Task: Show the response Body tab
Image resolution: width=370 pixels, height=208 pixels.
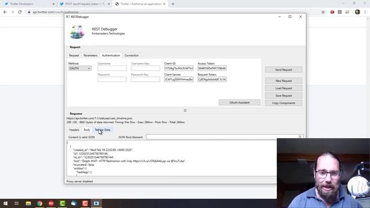Action: pos(87,130)
